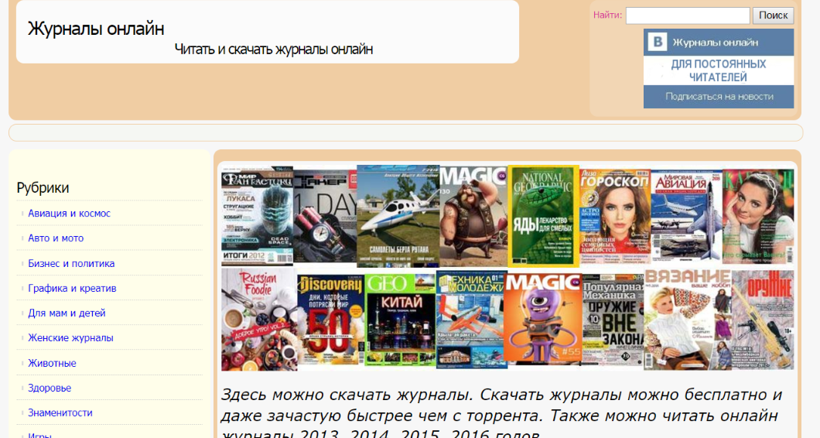Go to the Животные category

pyautogui.click(x=52, y=363)
